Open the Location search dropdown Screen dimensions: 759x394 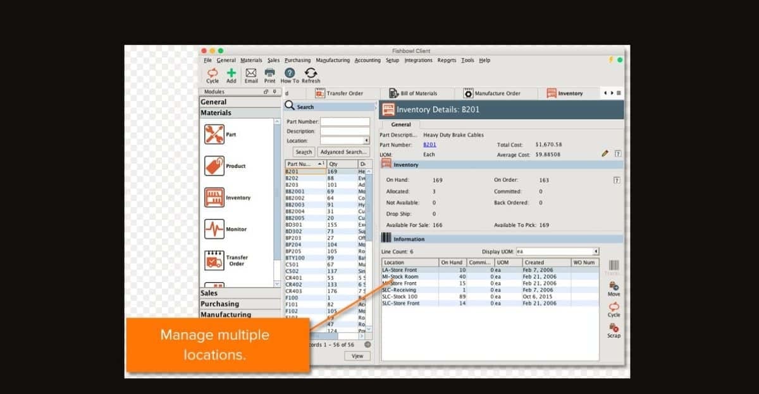367,140
